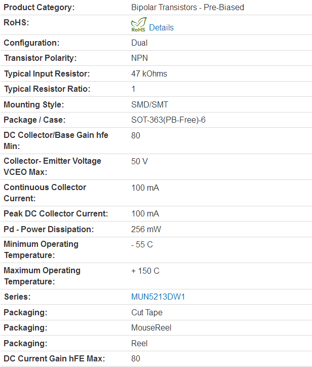This screenshot has height=367, width=312.
Task: Click the SMD/SMT mounting style value
Action: pyautogui.click(x=149, y=104)
